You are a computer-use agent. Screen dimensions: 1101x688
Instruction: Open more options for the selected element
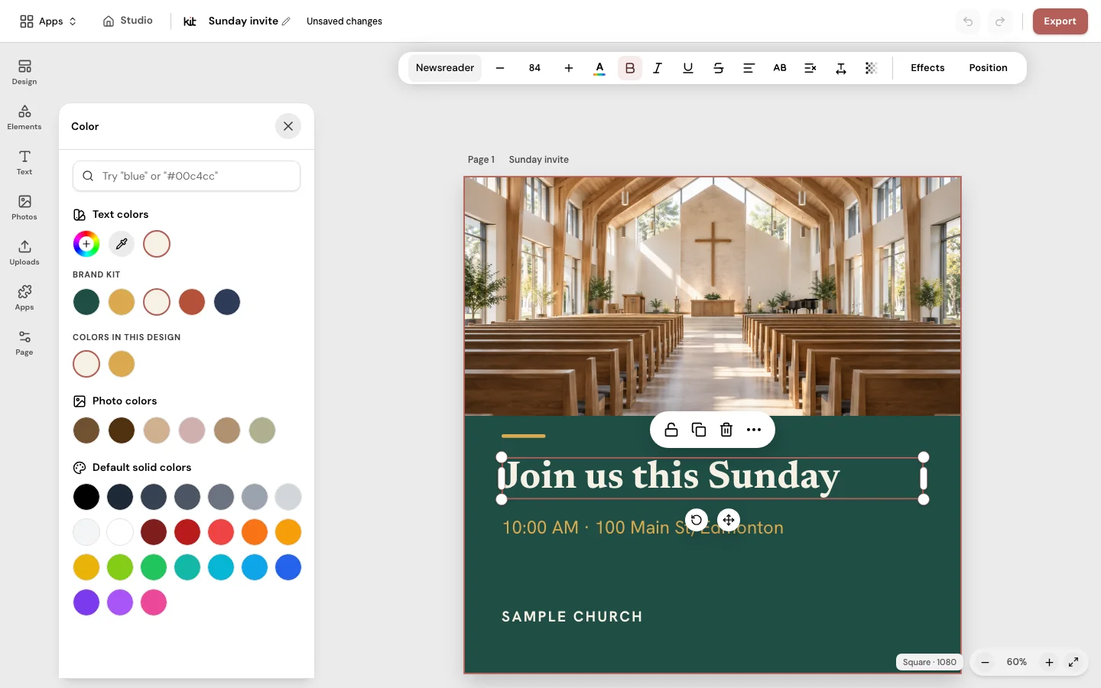(x=754, y=430)
